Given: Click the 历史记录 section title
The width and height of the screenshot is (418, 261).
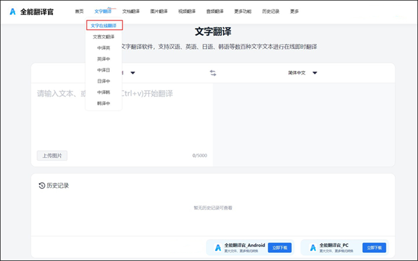Looking at the screenshot, I should click(x=58, y=186).
